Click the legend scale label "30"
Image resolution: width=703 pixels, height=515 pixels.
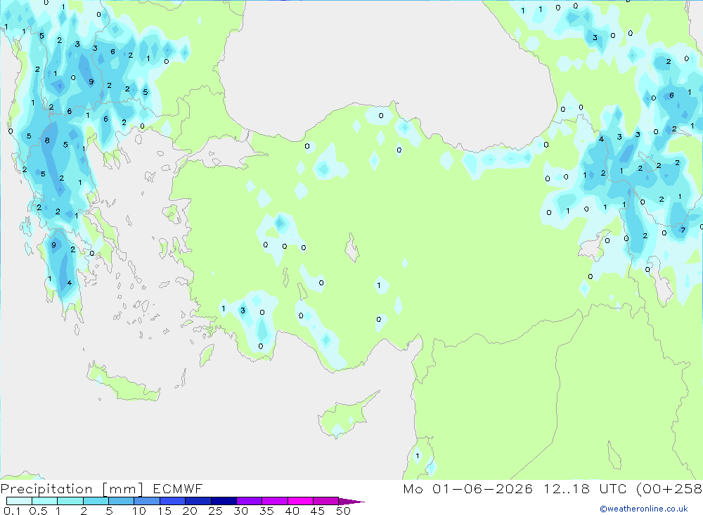click(x=241, y=511)
